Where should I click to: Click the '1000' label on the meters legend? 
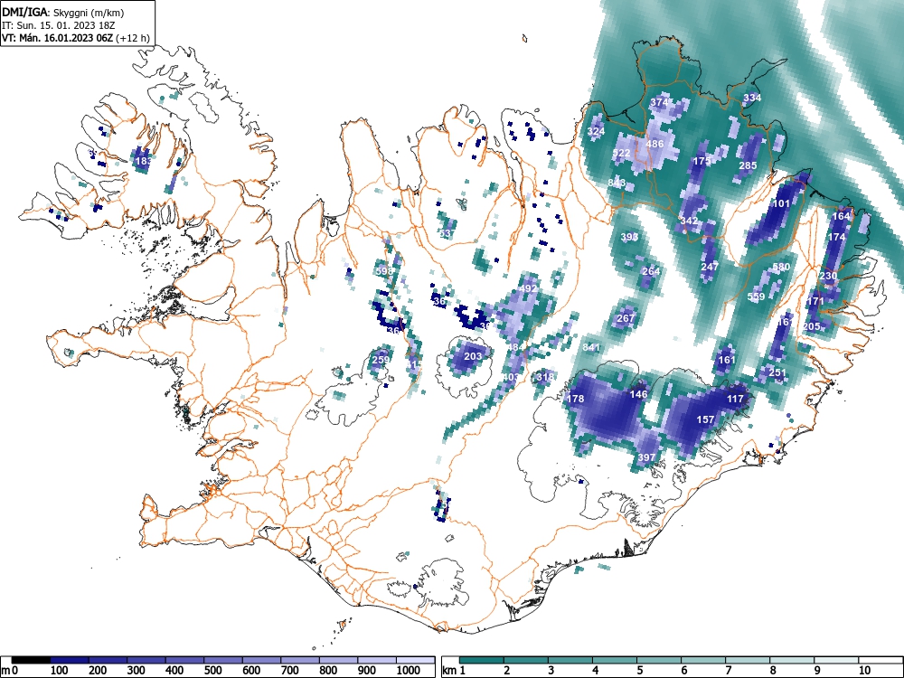coord(409,670)
